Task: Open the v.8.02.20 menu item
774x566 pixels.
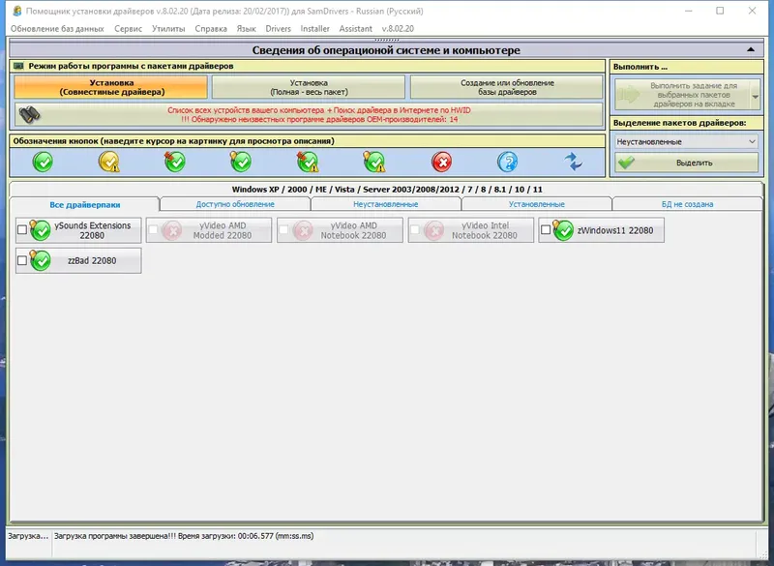Action: tap(398, 29)
